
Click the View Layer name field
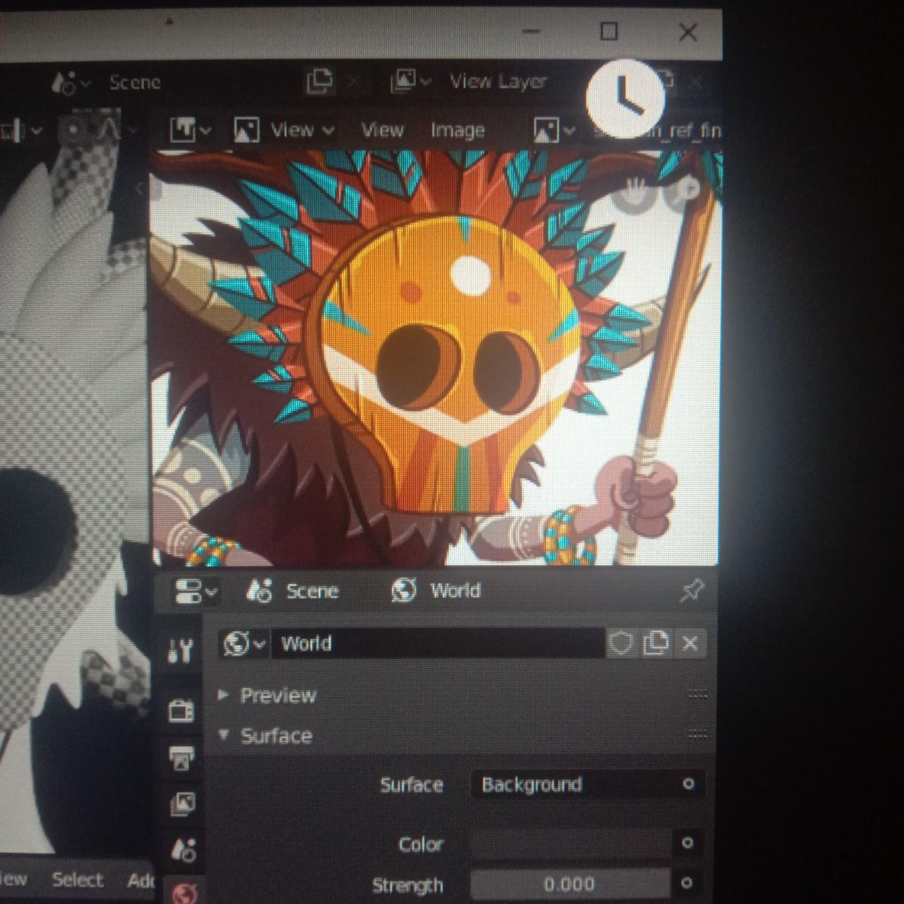(499, 82)
